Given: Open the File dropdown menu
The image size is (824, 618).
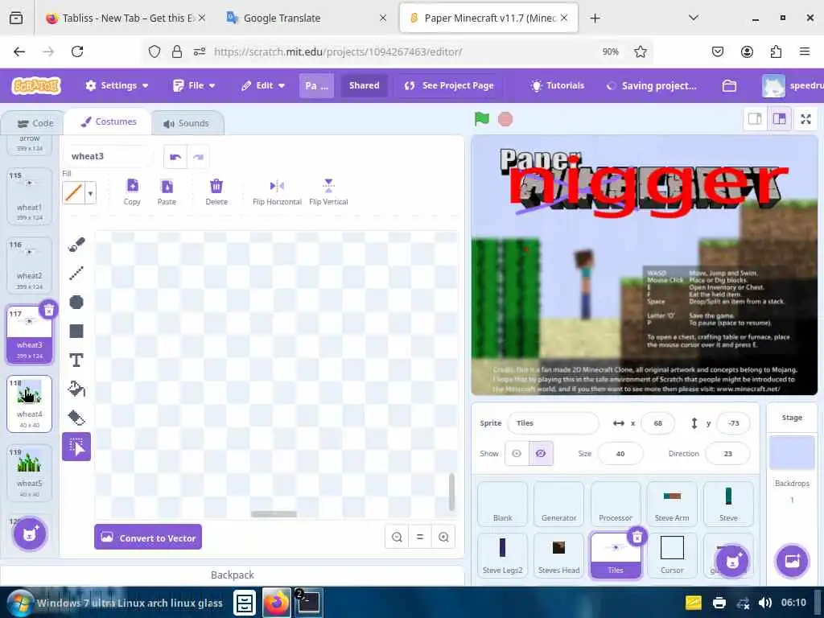Looking at the screenshot, I should coord(194,85).
